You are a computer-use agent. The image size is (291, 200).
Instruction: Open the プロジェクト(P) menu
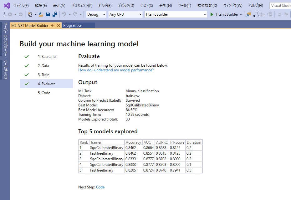coord(82,6)
